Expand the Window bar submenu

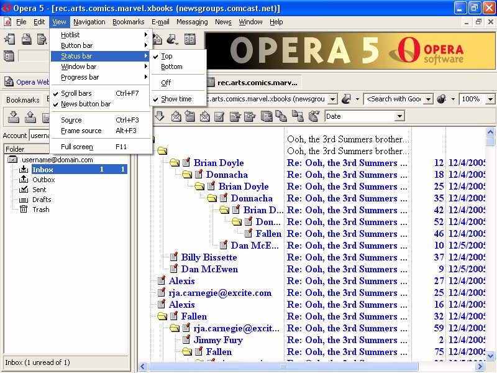(x=101, y=67)
